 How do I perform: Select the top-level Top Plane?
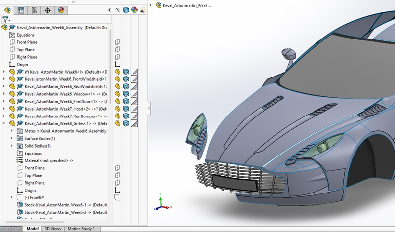click(x=26, y=50)
